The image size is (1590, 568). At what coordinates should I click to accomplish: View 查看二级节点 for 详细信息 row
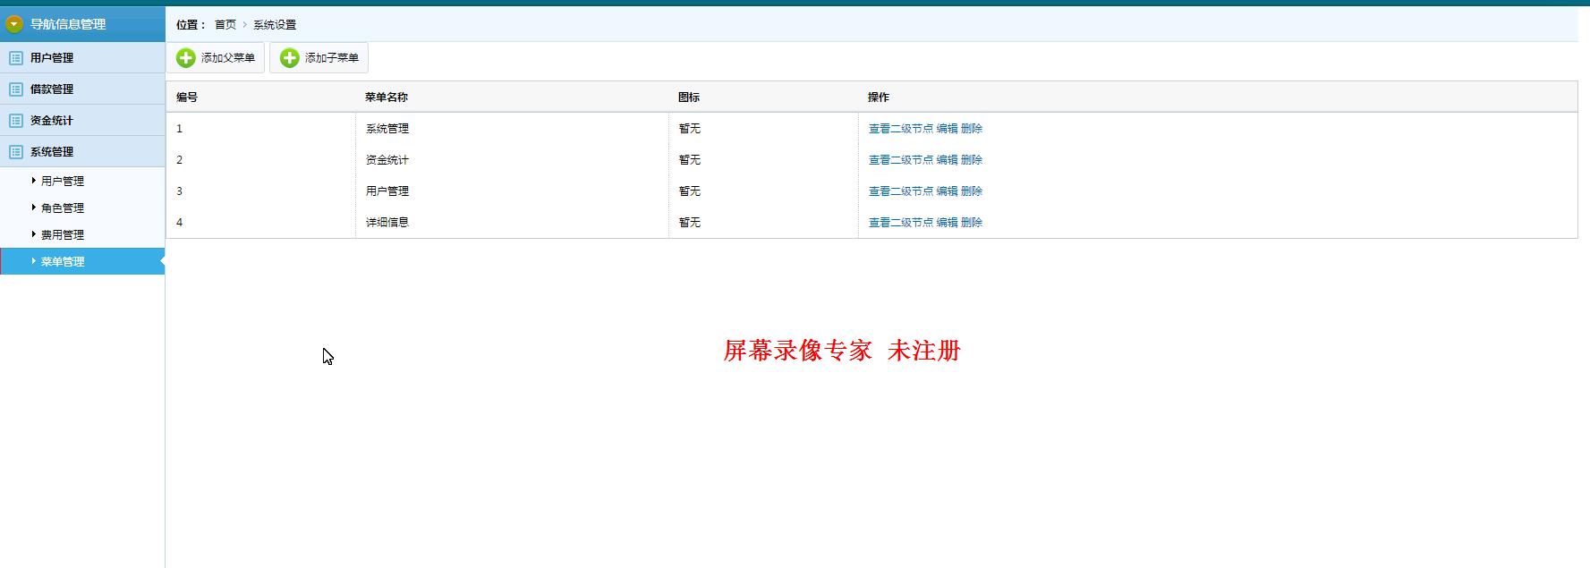click(901, 223)
